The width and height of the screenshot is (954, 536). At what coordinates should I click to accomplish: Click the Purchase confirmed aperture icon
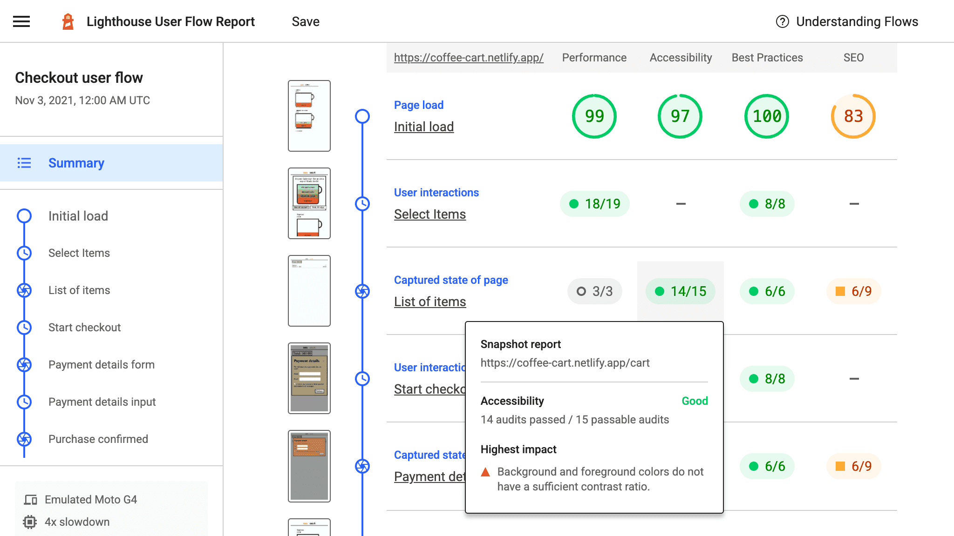(x=24, y=438)
